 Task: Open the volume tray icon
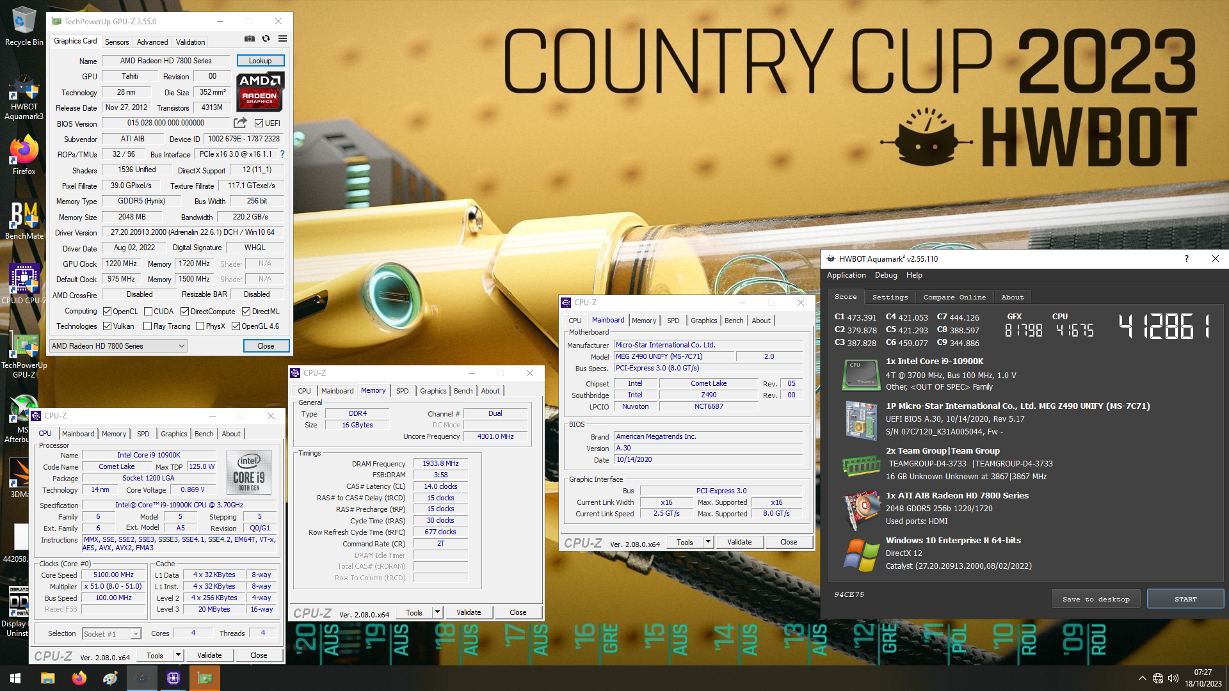[1173, 678]
